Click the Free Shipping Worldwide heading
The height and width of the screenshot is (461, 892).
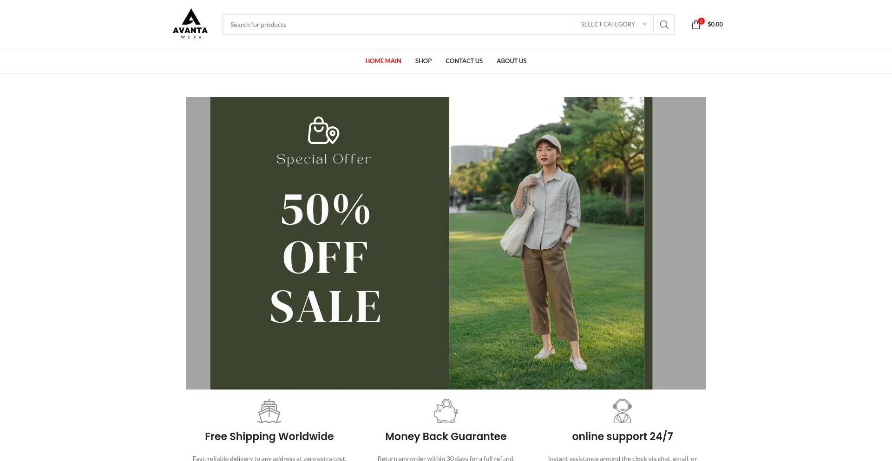point(269,436)
